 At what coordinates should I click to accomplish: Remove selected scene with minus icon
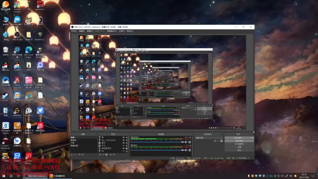click(75, 155)
